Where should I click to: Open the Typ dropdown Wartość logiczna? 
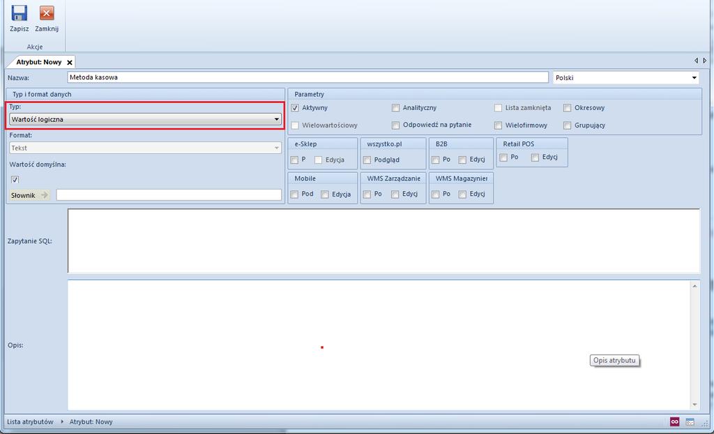tap(145, 119)
